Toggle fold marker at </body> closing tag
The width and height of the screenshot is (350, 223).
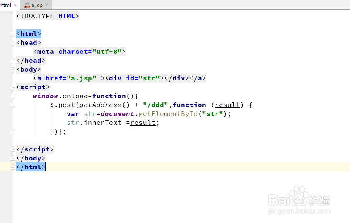click(13, 158)
